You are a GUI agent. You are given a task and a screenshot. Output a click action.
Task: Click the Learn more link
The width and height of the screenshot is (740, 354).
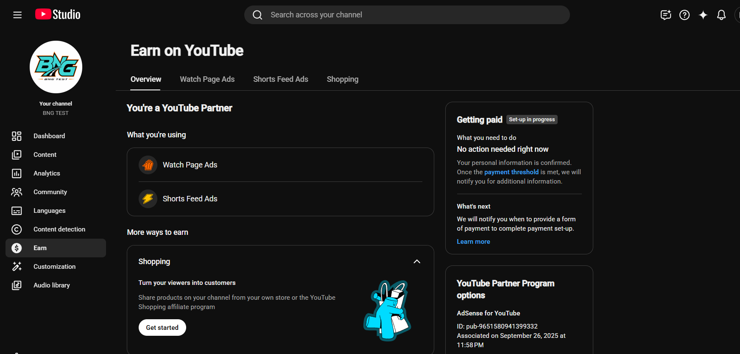[473, 242]
